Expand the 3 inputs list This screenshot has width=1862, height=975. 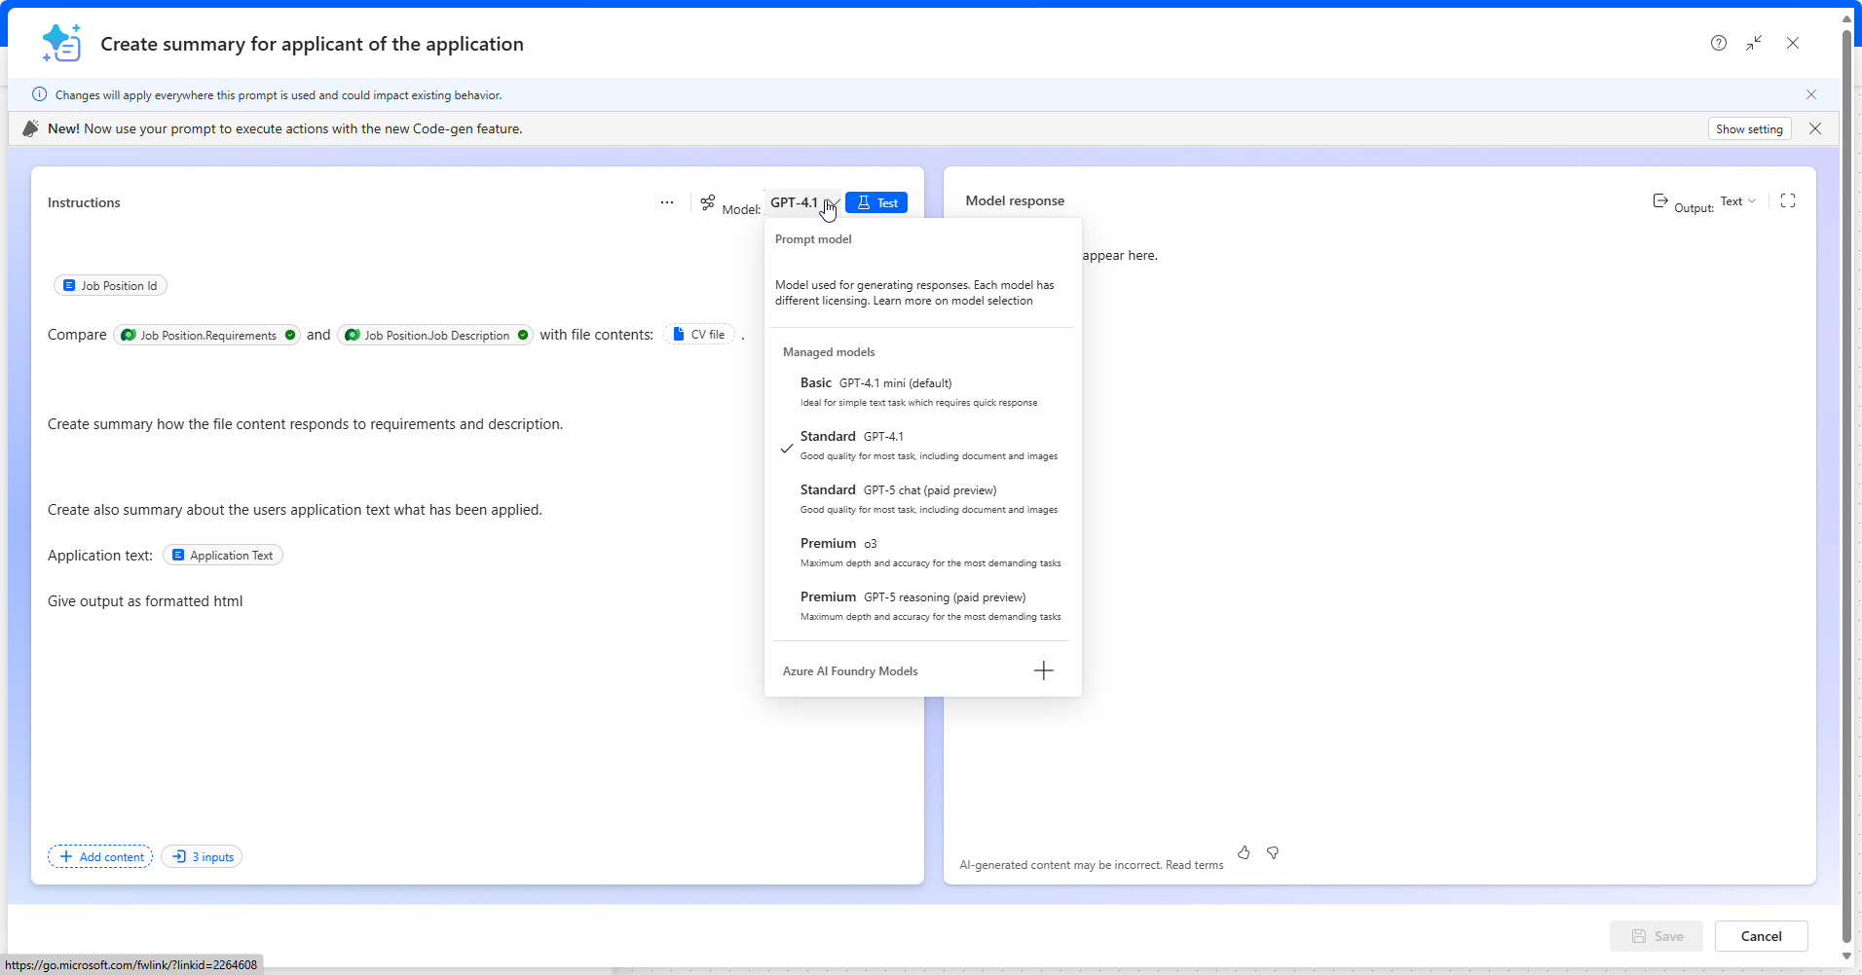[x=203, y=856]
